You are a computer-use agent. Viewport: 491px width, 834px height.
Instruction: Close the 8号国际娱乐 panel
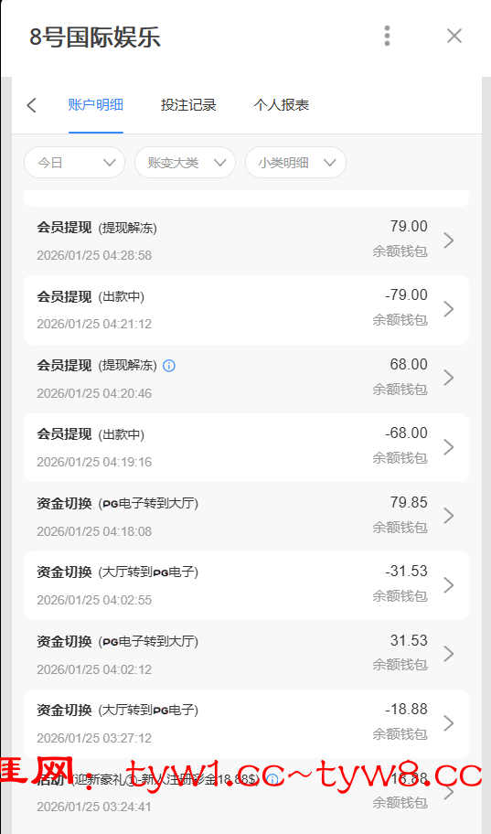pyautogui.click(x=454, y=36)
